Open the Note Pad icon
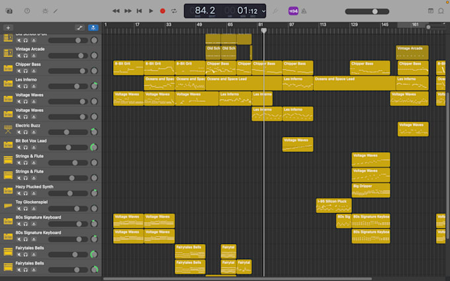This screenshot has height=281, width=450. pos(431,11)
